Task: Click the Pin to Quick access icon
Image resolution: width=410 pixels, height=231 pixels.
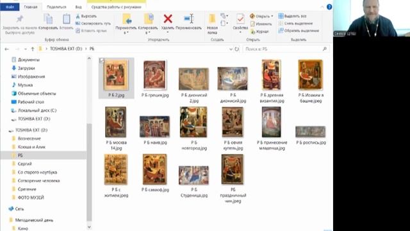Action: (x=20, y=19)
